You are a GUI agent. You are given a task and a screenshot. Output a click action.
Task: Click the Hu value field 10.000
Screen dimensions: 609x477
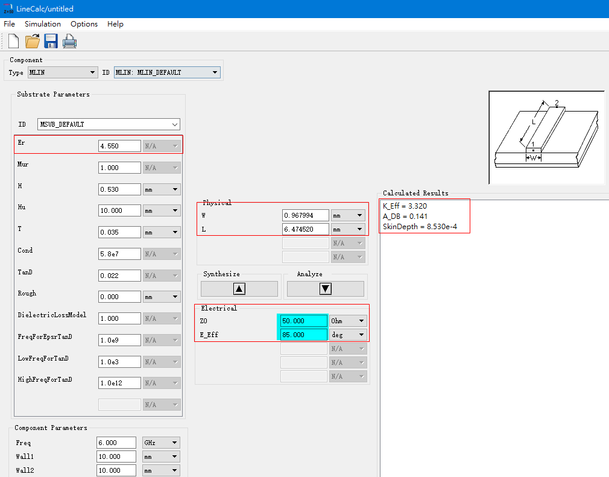coord(119,210)
